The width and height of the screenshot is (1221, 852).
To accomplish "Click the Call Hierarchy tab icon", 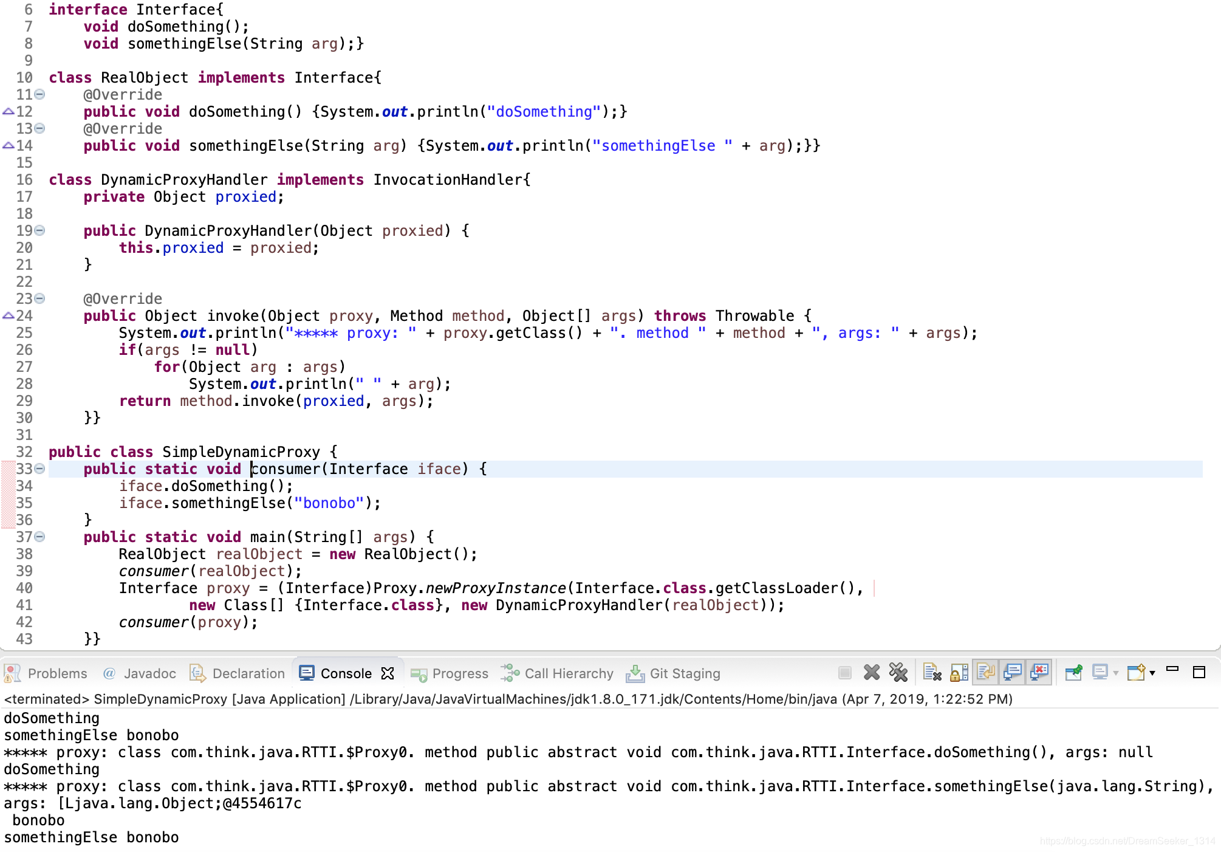I will [x=510, y=673].
